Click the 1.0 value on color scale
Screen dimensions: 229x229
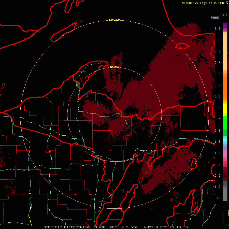218,153
